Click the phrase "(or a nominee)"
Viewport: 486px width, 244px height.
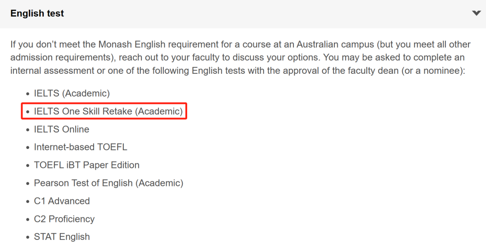click(432, 71)
